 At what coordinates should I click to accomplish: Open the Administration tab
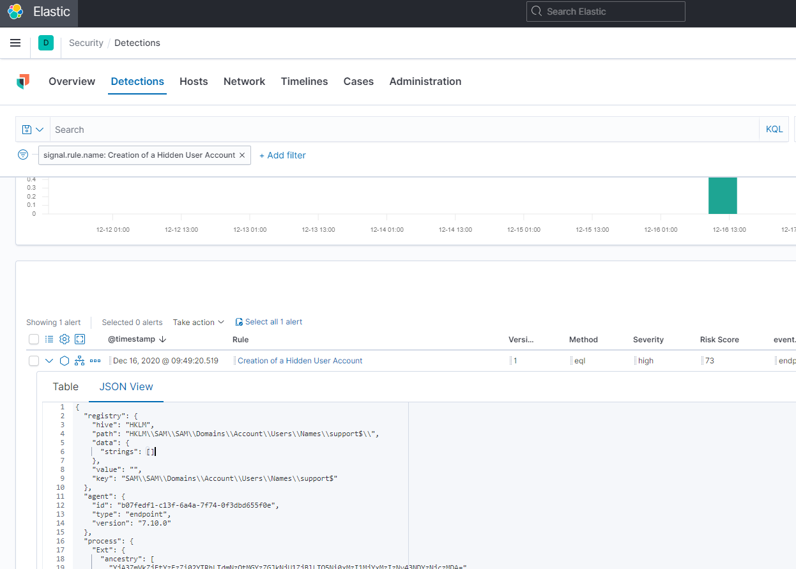(425, 81)
